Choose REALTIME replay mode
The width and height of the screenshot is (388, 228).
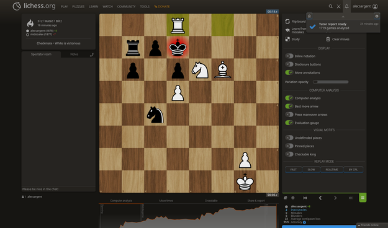332,170
